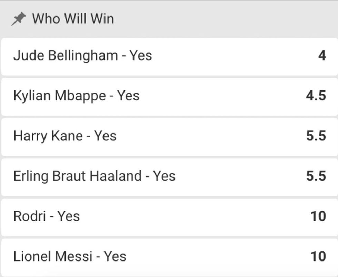338x277 pixels.
Task: Select the Lionel Messi - Yes selection
Action: coord(70,256)
